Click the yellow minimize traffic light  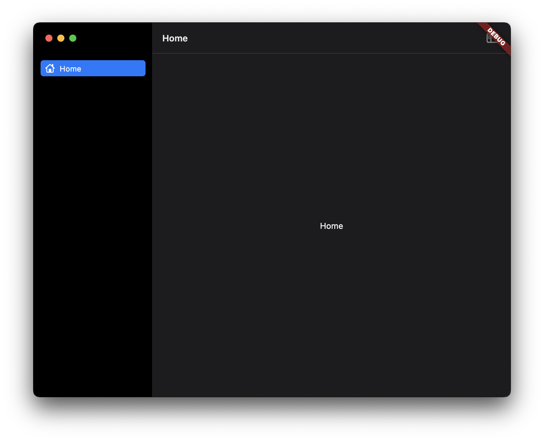coord(61,38)
